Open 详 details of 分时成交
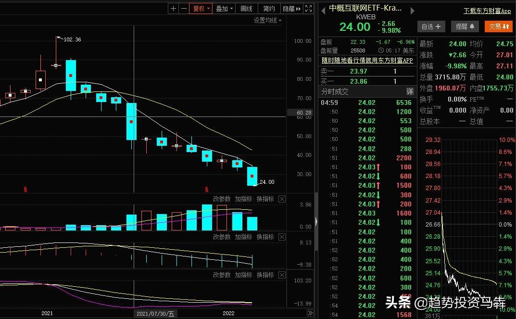 tap(409, 91)
